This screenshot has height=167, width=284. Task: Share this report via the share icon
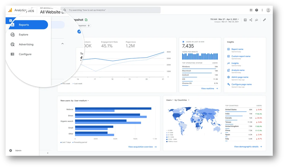tap(251, 20)
